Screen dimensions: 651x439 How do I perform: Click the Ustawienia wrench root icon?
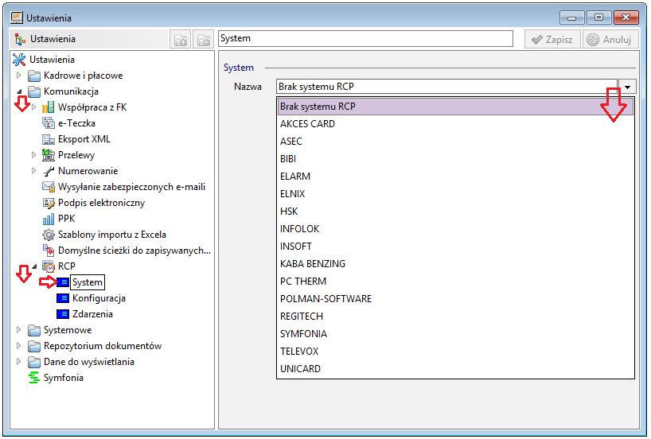click(x=19, y=60)
